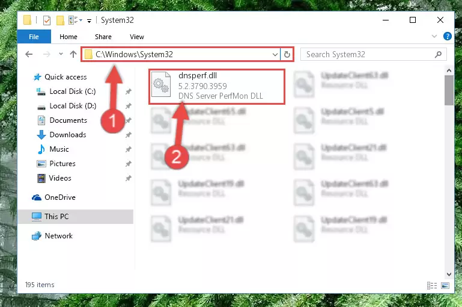Select Network in navigation pane
462x307 pixels.
(x=58, y=236)
